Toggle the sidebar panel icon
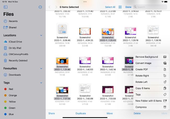The width and height of the screenshot is (170, 119). click(5, 7)
